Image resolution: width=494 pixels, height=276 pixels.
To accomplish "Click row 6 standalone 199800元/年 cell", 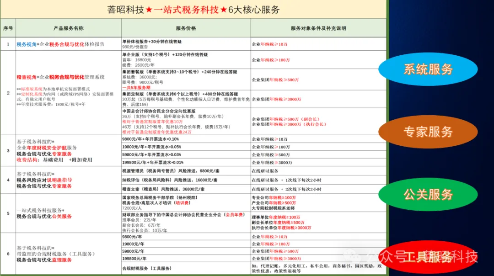I will tap(186, 258).
